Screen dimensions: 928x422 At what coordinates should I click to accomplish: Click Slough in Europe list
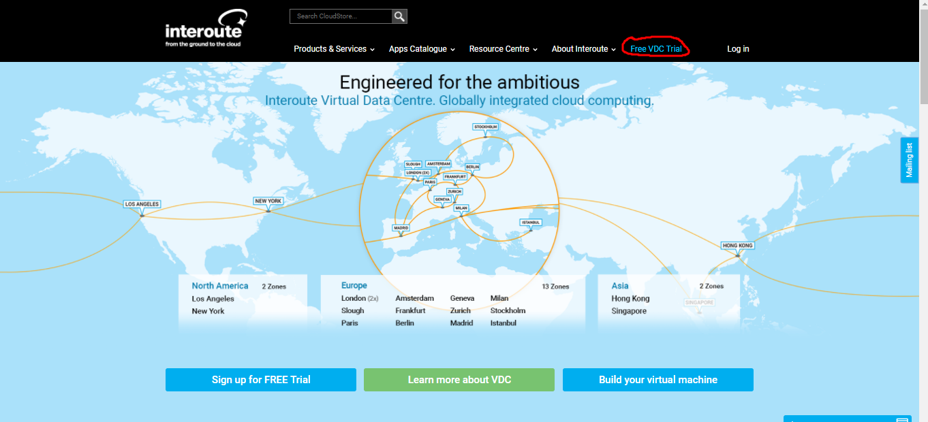coord(353,310)
